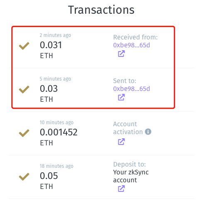Open the address link under Sent to
The image size is (203, 201).
pos(132,89)
